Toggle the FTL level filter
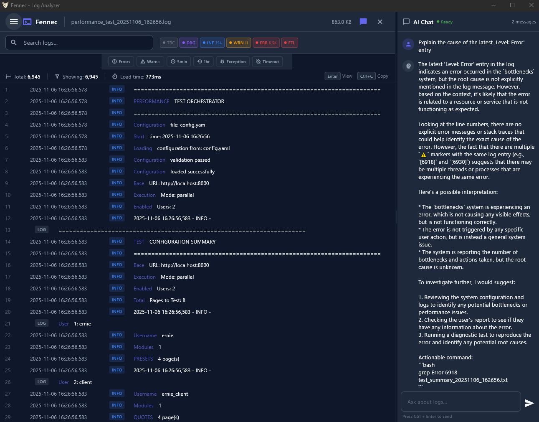The width and height of the screenshot is (539, 422). click(289, 43)
